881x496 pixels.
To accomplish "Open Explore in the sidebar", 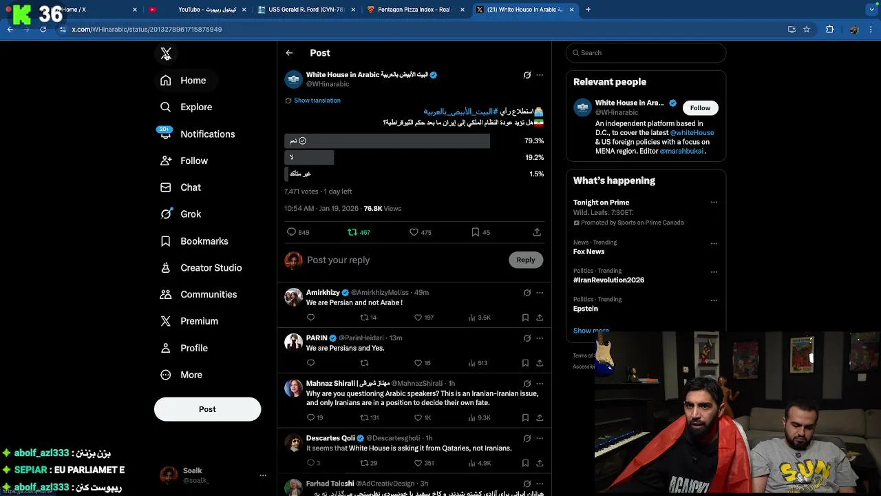I will (x=186, y=107).
